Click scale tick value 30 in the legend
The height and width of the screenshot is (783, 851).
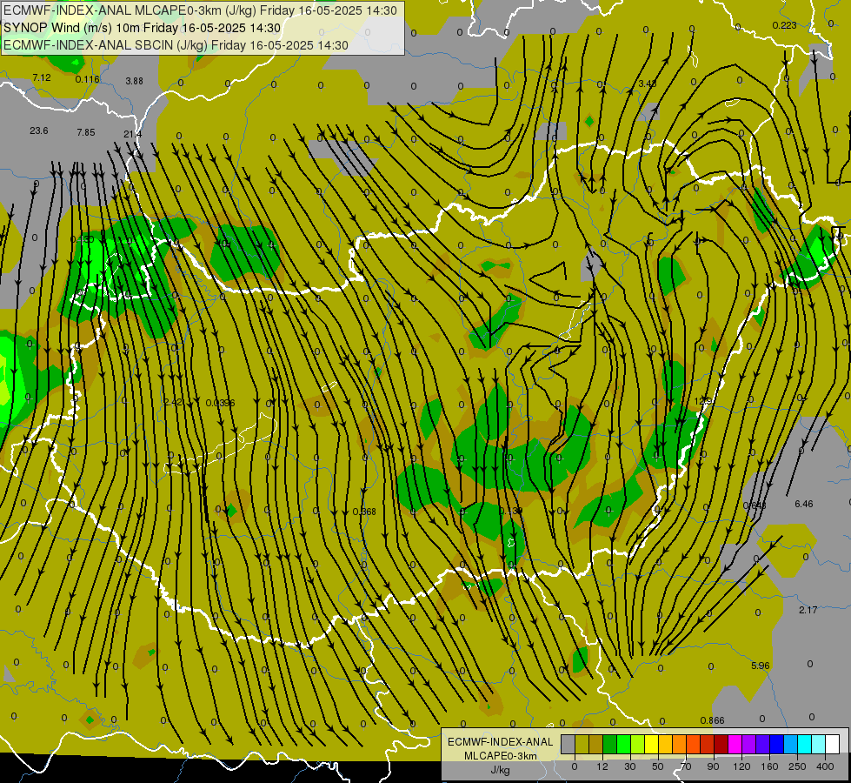pyautogui.click(x=630, y=766)
